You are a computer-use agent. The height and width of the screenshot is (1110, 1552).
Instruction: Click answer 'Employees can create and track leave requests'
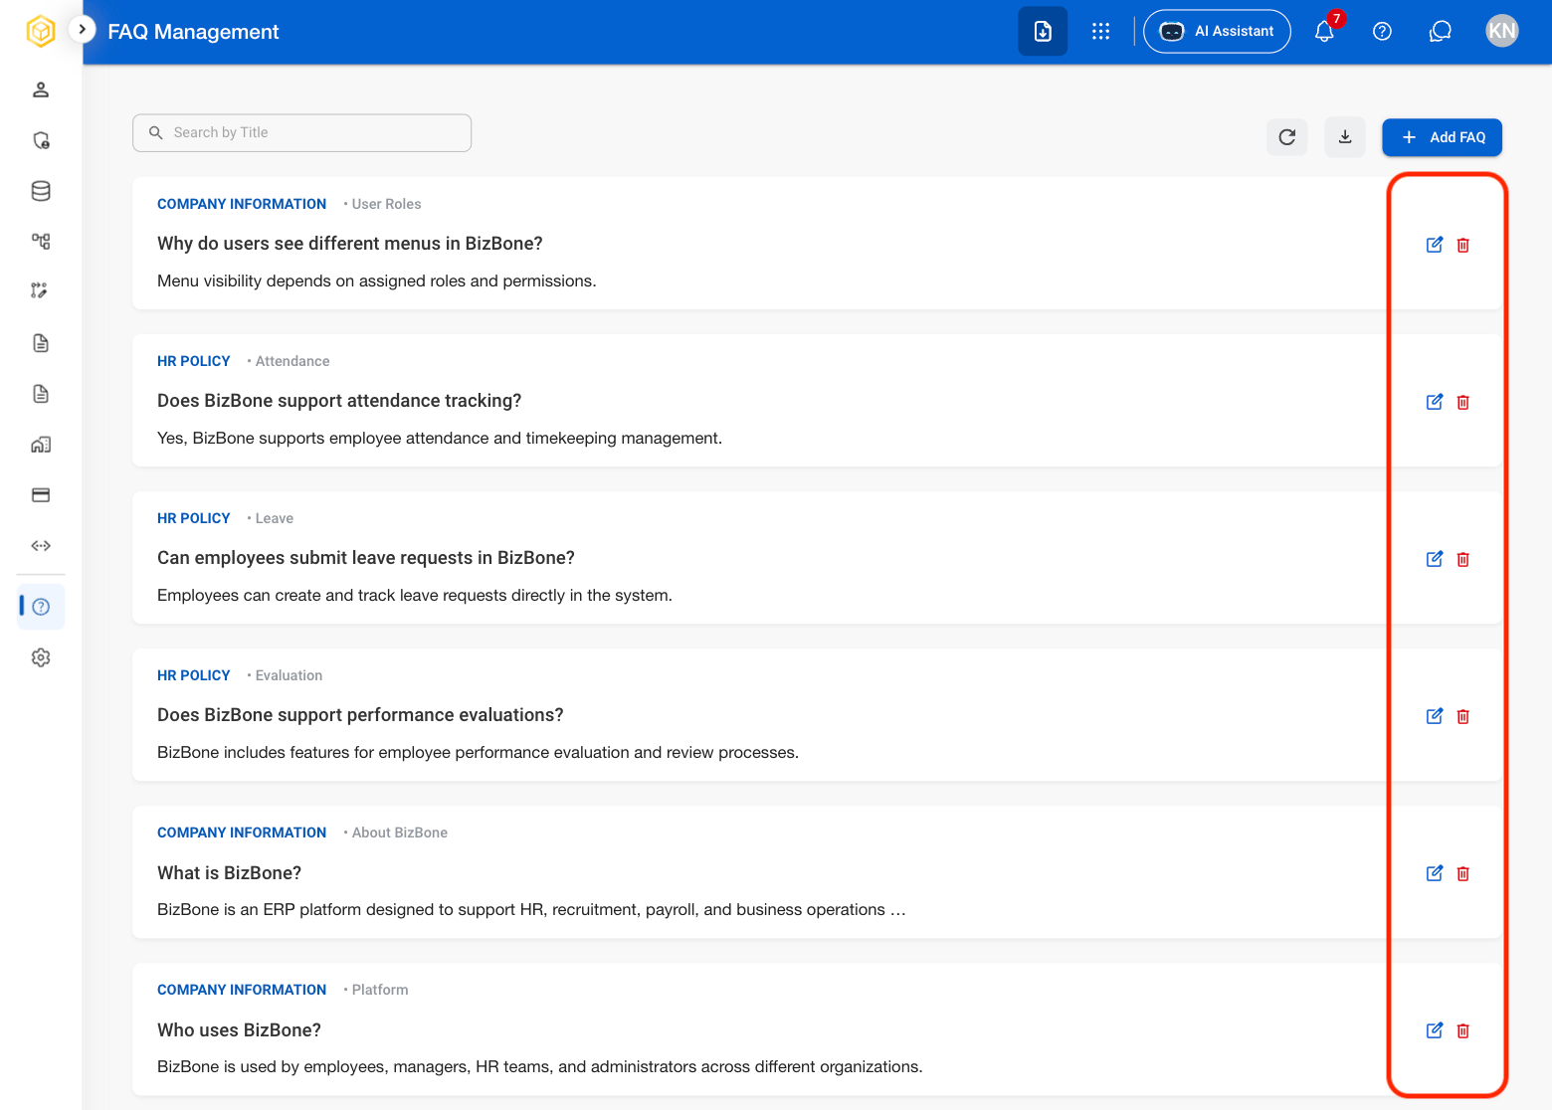pyautogui.click(x=415, y=596)
